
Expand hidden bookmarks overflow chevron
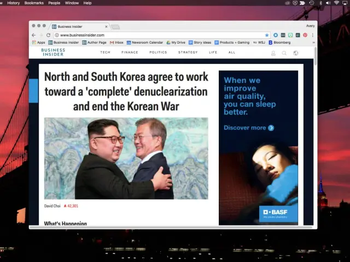[313, 43]
